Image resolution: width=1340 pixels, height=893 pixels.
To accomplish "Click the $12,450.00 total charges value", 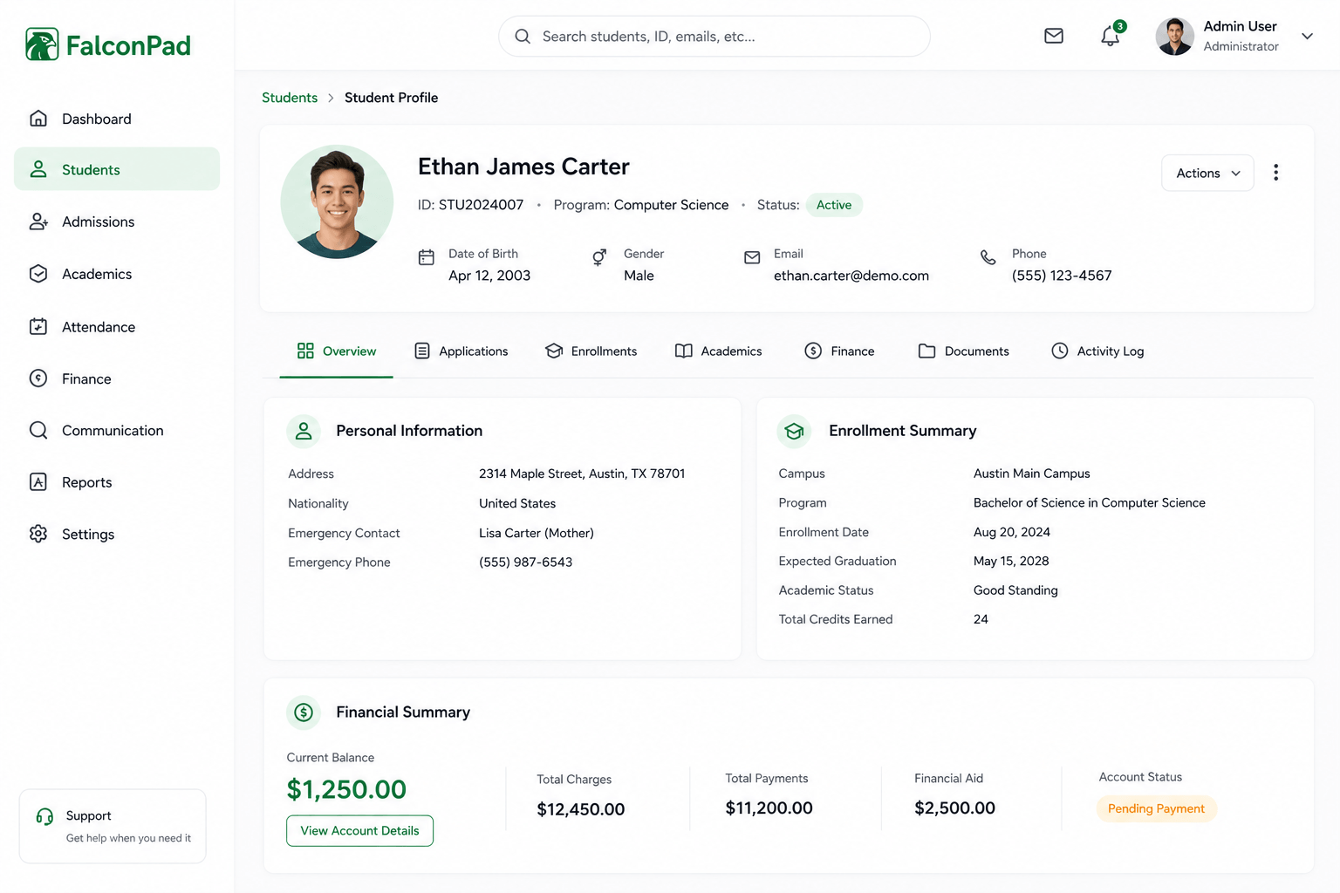I will tap(581, 809).
